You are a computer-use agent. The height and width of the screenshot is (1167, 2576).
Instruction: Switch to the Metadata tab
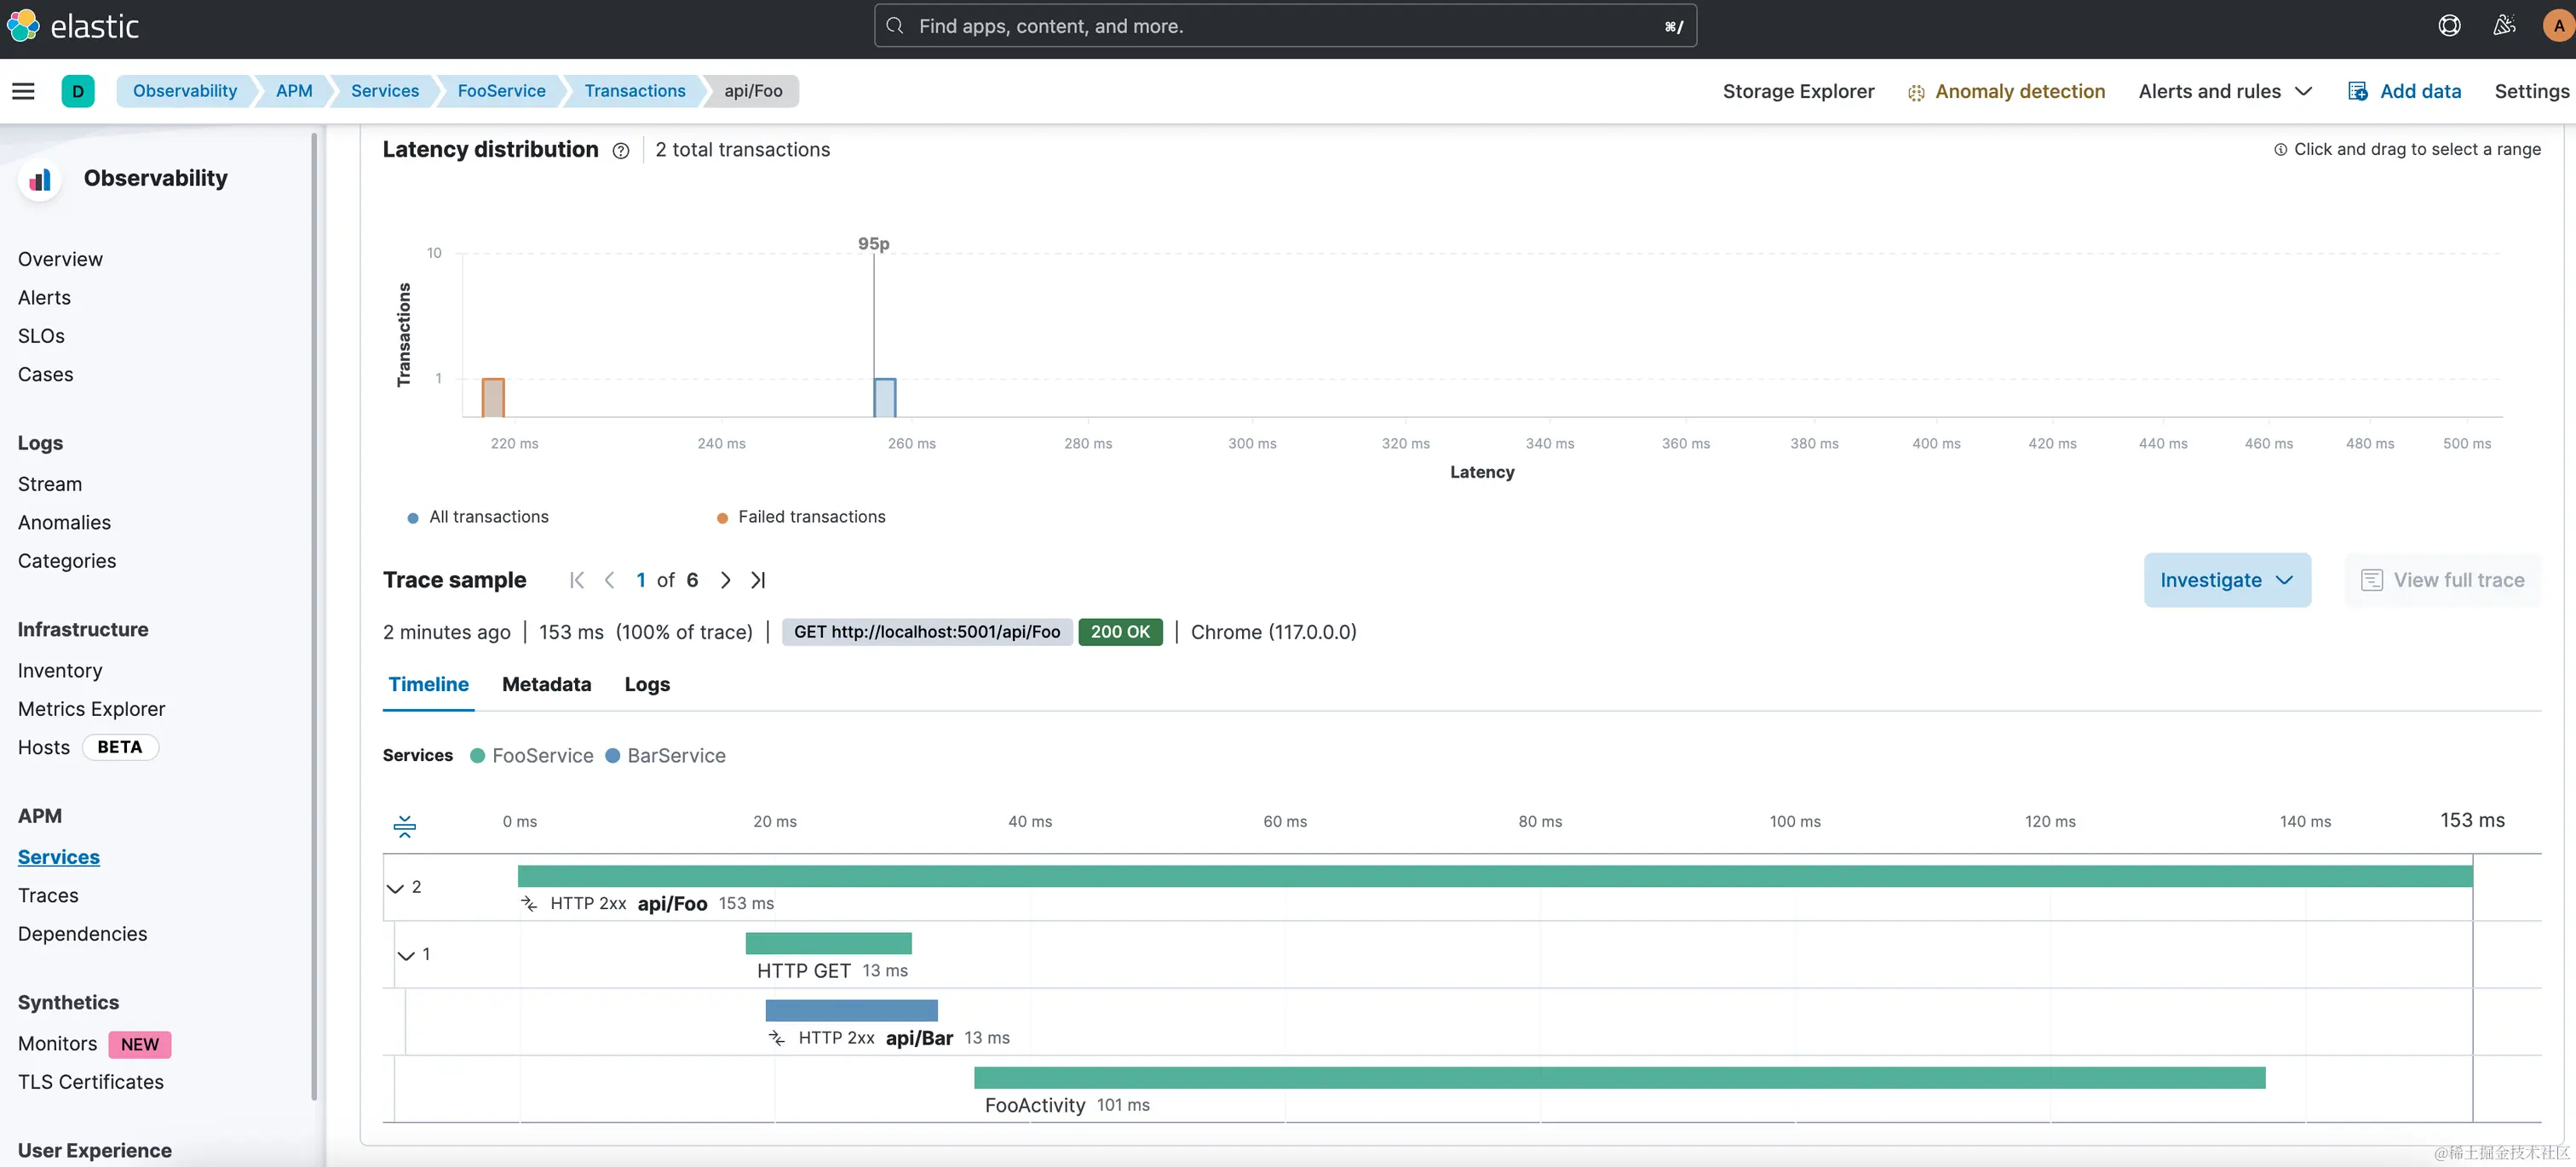click(546, 684)
